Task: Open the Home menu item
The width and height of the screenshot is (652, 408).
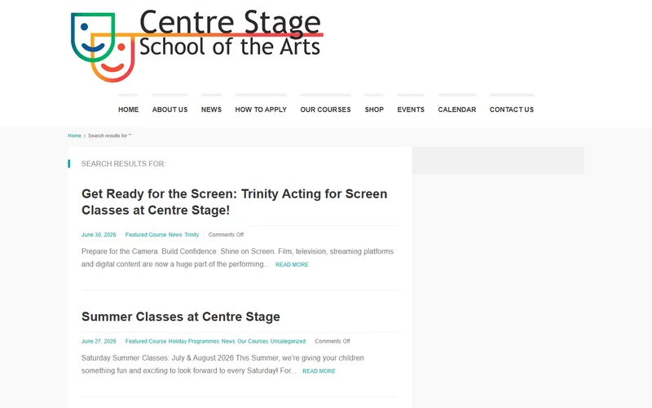Action: pos(128,109)
